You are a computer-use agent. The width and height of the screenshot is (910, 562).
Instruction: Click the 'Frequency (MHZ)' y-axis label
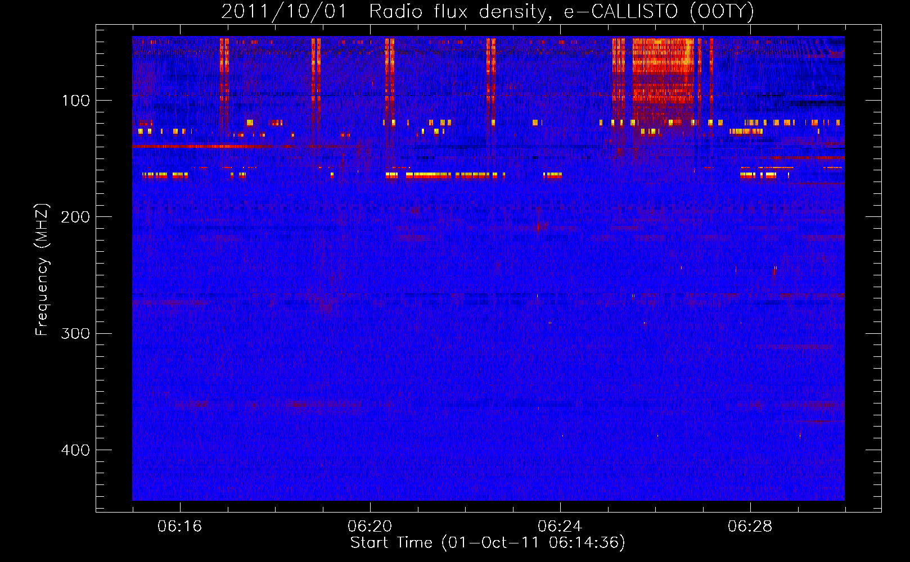42,270
